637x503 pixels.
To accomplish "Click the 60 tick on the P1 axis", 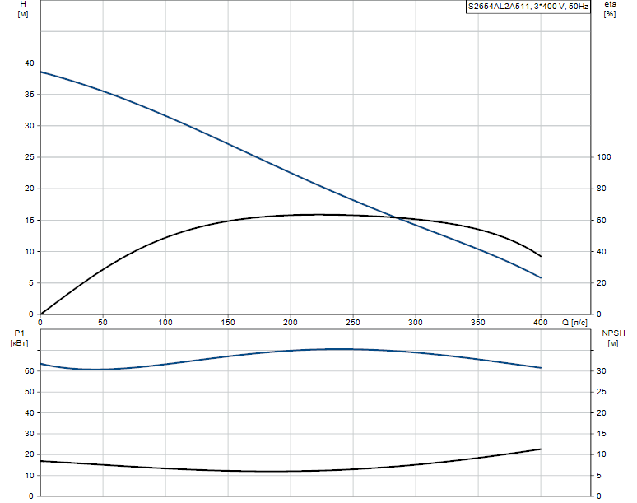I will pos(29,371).
